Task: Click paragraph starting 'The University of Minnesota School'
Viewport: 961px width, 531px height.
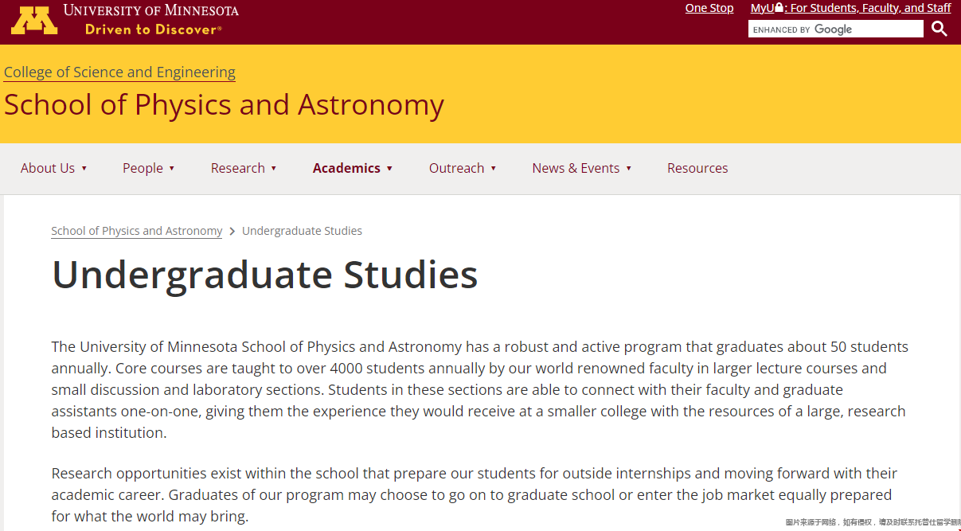Action: [x=480, y=390]
